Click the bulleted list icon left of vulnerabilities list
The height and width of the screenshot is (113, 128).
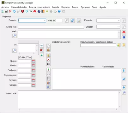point(48,78)
